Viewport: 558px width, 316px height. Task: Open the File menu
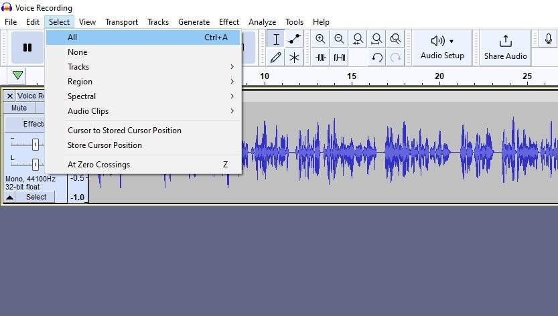click(x=11, y=22)
